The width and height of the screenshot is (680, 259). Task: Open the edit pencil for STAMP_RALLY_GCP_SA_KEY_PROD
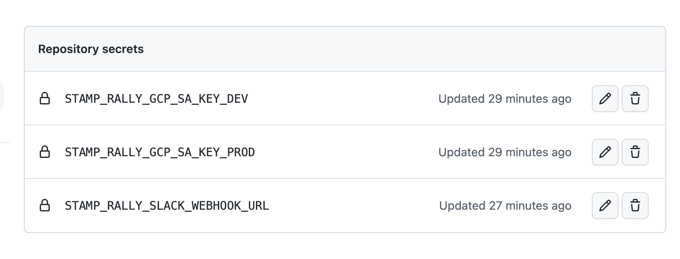click(605, 152)
